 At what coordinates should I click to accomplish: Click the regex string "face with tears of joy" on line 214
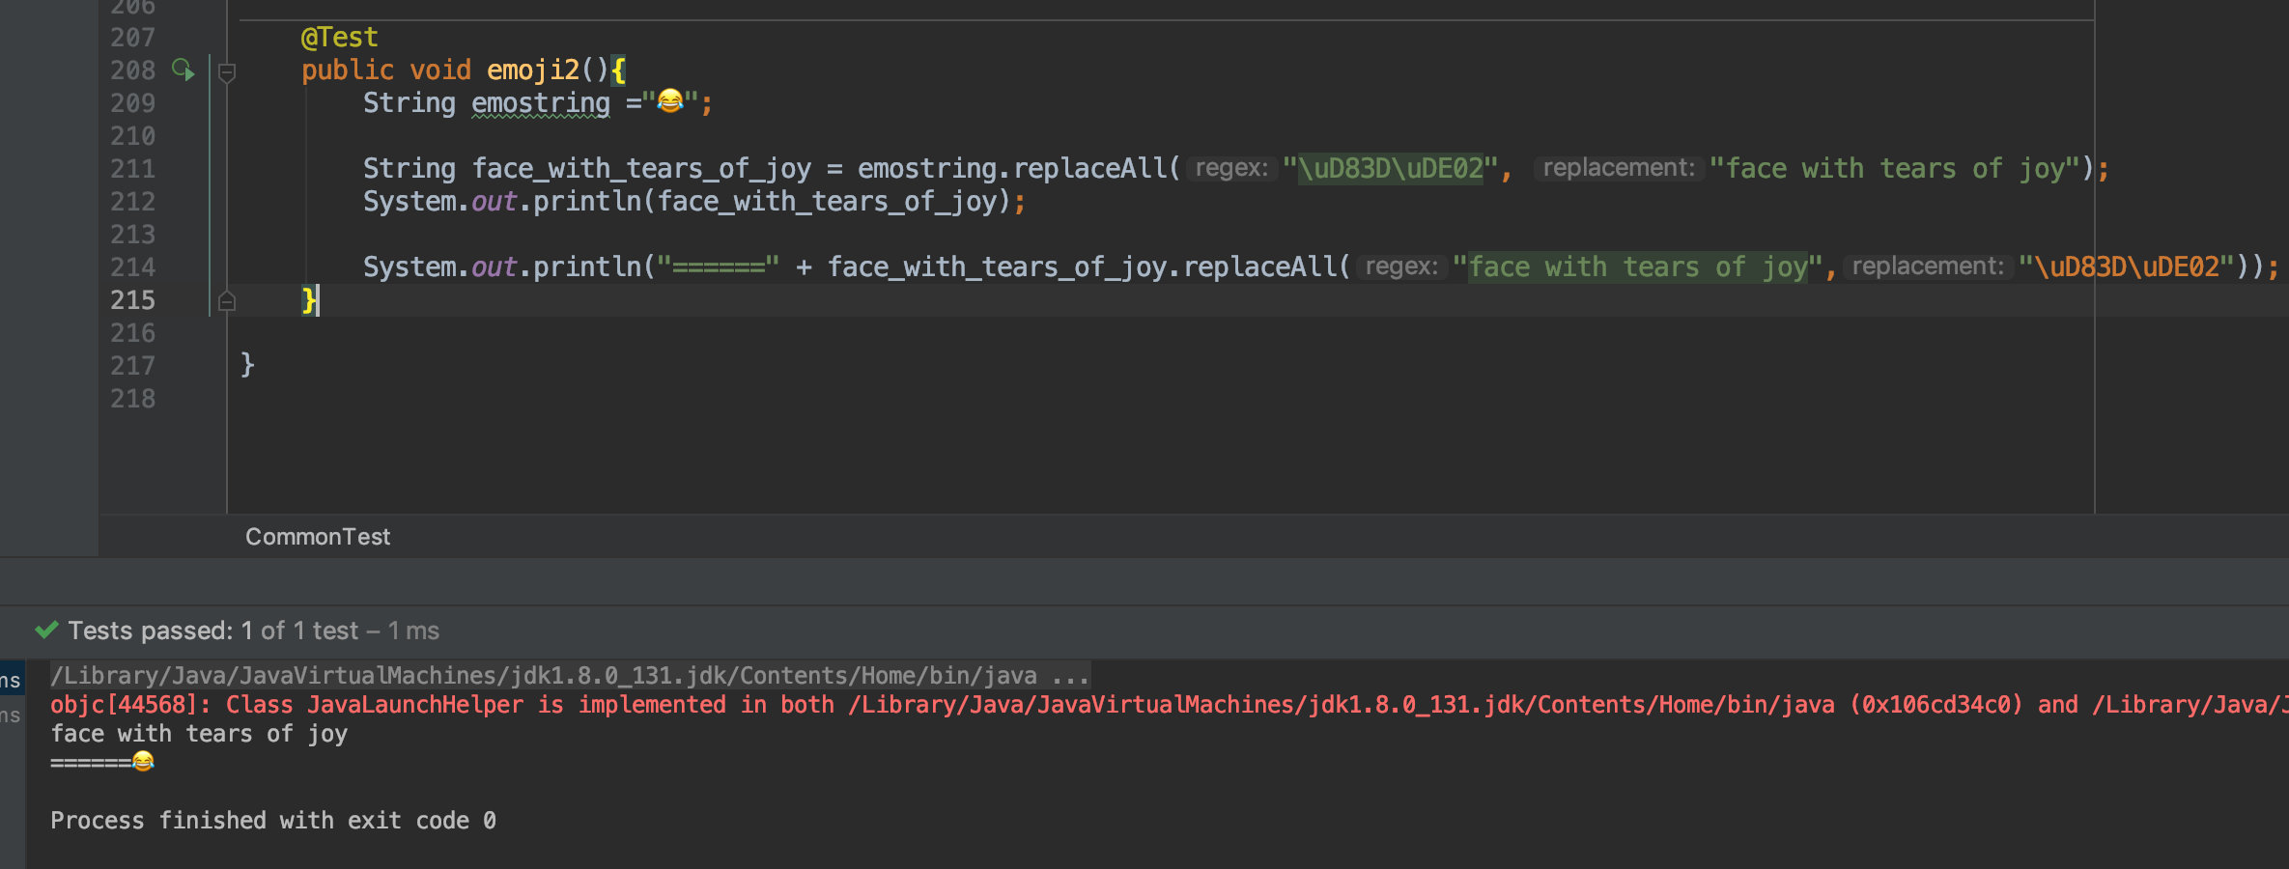(x=1638, y=267)
